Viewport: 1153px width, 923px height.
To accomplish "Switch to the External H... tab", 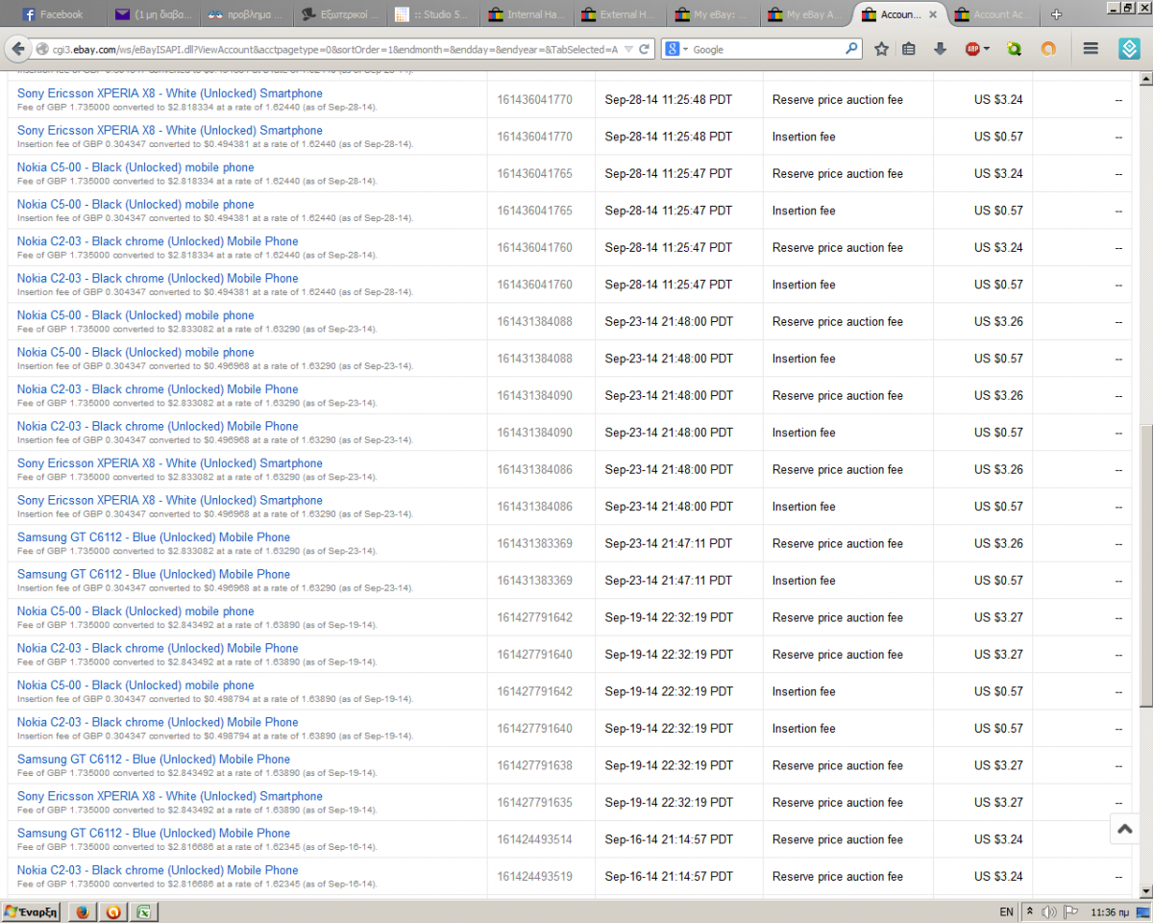I will 620,14.
